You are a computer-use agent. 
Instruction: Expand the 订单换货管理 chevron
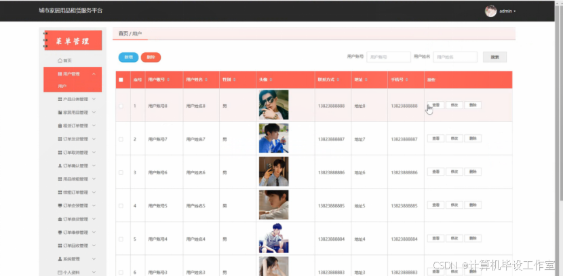[x=94, y=219]
